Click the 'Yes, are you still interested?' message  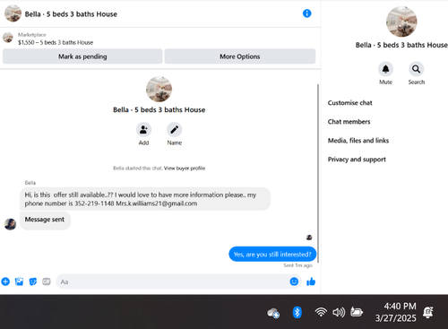[272, 254]
